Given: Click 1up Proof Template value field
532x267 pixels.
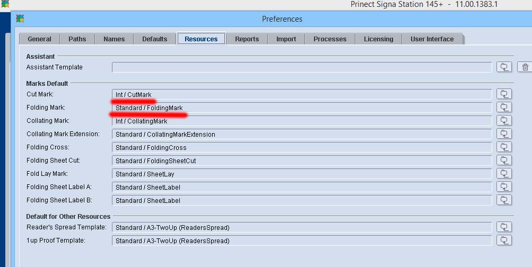Looking at the screenshot, I should 302,240.
